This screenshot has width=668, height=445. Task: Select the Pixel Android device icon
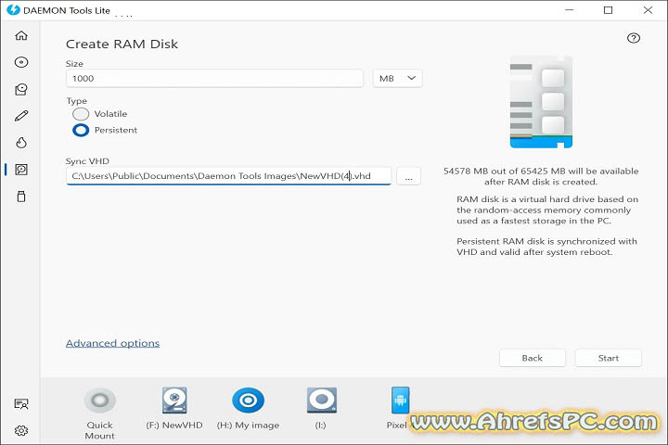(400, 400)
